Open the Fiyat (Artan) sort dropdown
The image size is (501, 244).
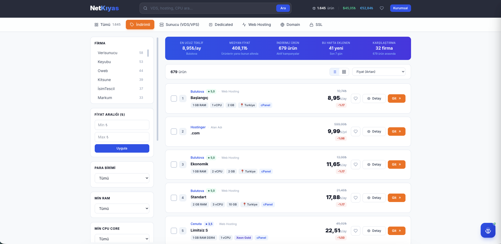click(x=379, y=72)
